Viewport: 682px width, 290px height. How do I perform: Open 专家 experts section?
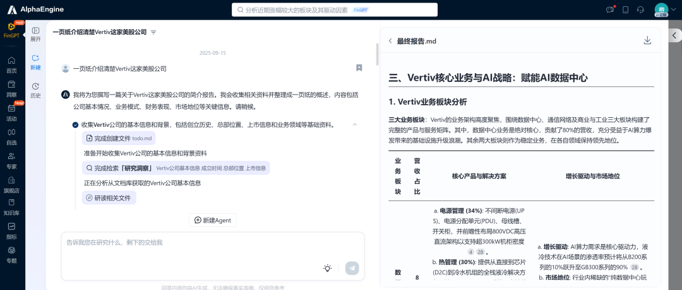point(12,160)
